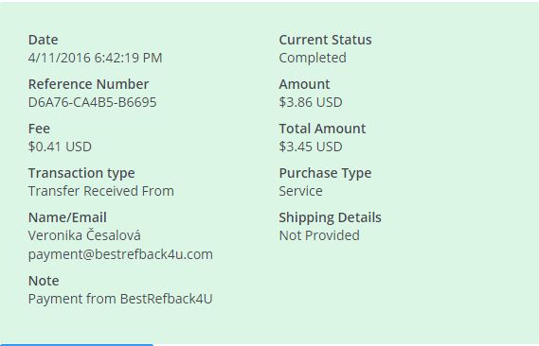Select the Transfer Received From text
539x346 pixels.
[x=101, y=191]
